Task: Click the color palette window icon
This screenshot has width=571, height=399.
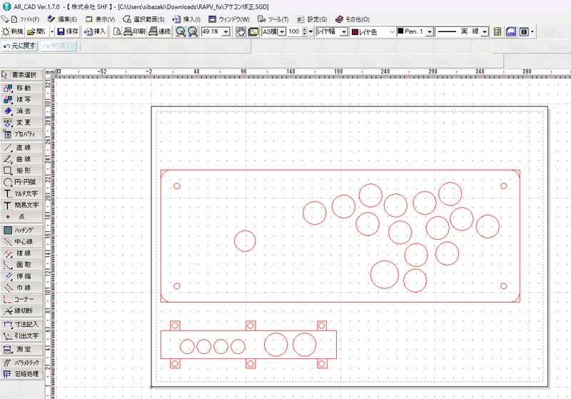Action: tap(524, 31)
